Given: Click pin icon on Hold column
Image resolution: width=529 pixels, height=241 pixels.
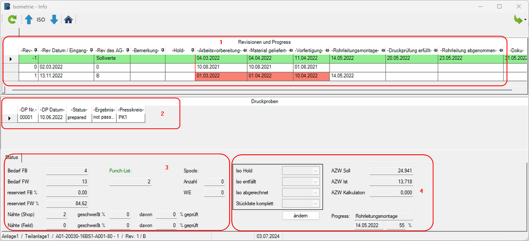Looking at the screenshot, I should pos(192,51).
